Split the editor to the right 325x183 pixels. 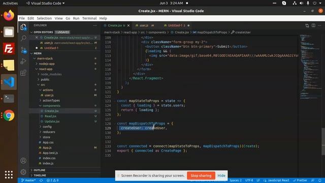tap(313, 25)
